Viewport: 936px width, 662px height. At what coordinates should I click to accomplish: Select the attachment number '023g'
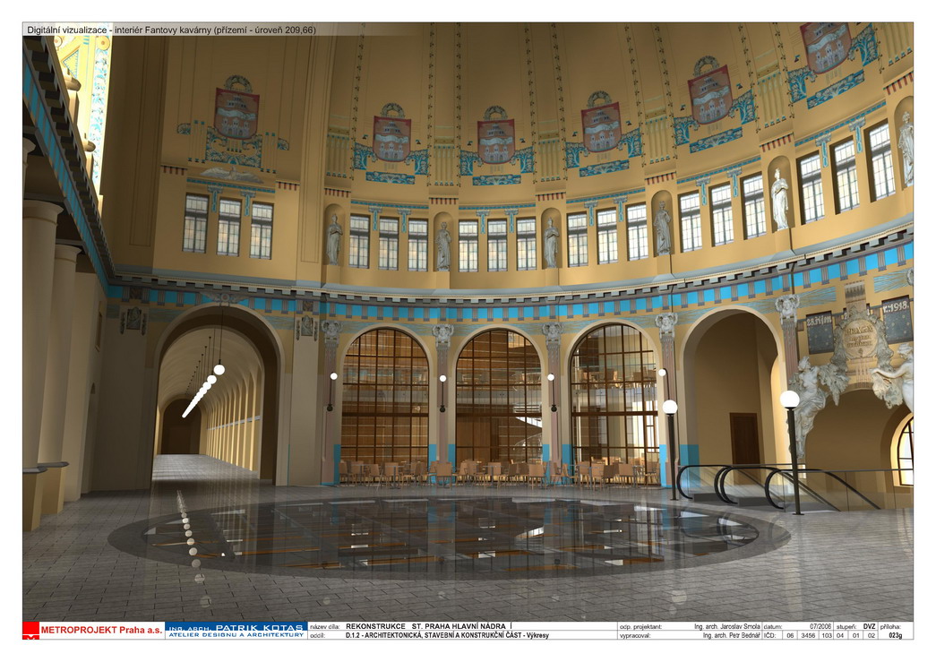coord(896,635)
